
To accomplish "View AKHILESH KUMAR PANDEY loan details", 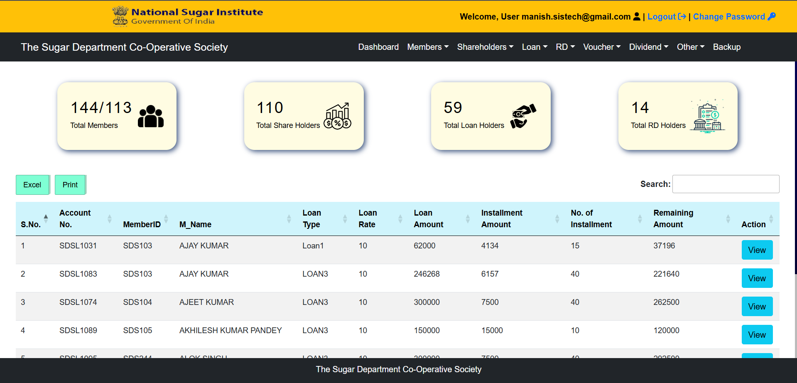I will pyautogui.click(x=757, y=335).
